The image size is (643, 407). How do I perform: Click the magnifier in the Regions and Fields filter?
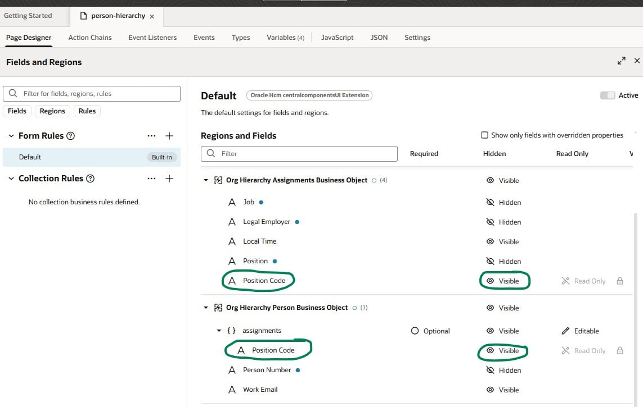coord(211,153)
